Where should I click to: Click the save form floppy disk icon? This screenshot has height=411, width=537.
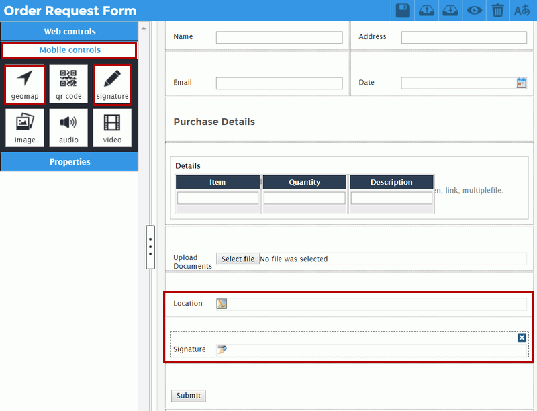click(403, 10)
